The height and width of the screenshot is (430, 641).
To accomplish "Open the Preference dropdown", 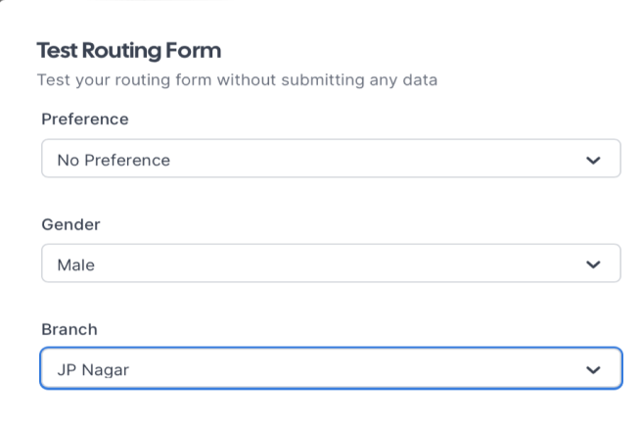I will tap(331, 160).
